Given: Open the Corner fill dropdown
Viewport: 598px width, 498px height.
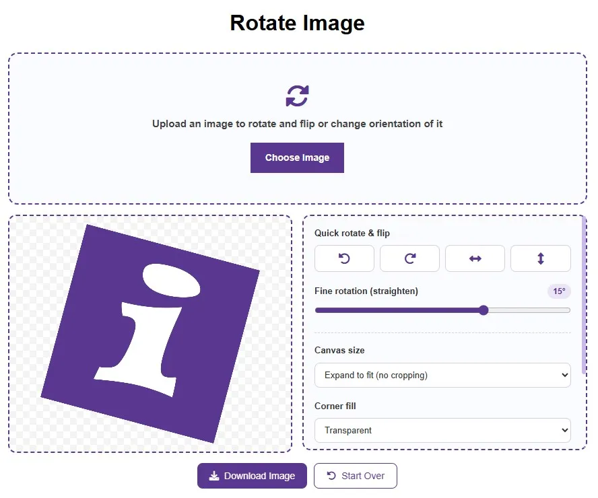Looking at the screenshot, I should 442,431.
